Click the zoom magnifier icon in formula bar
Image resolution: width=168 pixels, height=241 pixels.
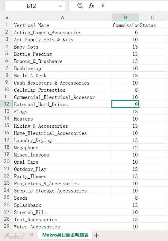80,6
